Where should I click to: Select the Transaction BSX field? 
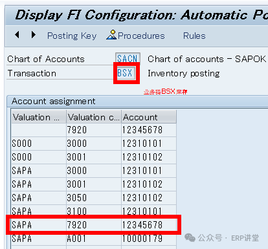(126, 73)
